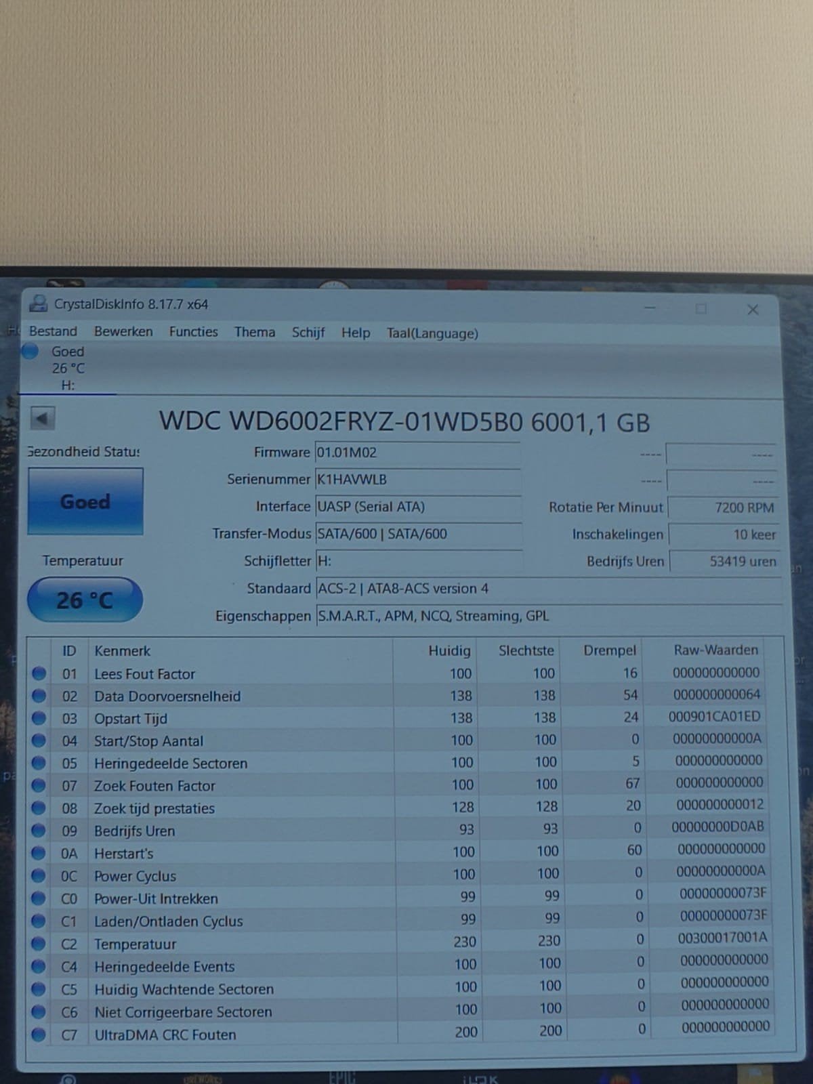
Task: Select the UltraDMA CRC Fouten attribute name
Action: [165, 1035]
